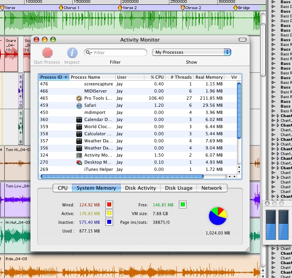This screenshot has width=292, height=278.
Task: Select the mdimport process row
Action: tap(138, 112)
